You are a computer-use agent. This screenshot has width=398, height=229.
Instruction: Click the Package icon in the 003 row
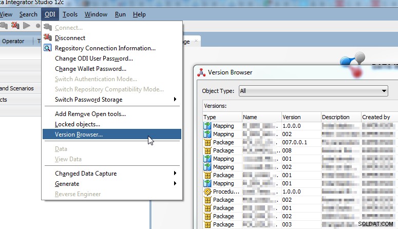207,224
